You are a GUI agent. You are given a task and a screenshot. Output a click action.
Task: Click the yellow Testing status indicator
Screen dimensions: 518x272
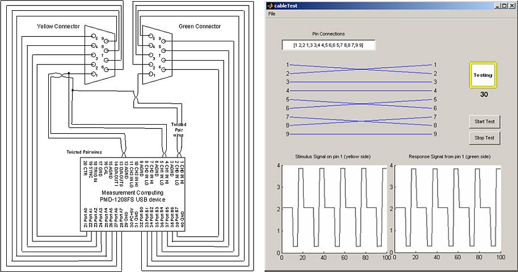[x=483, y=75]
